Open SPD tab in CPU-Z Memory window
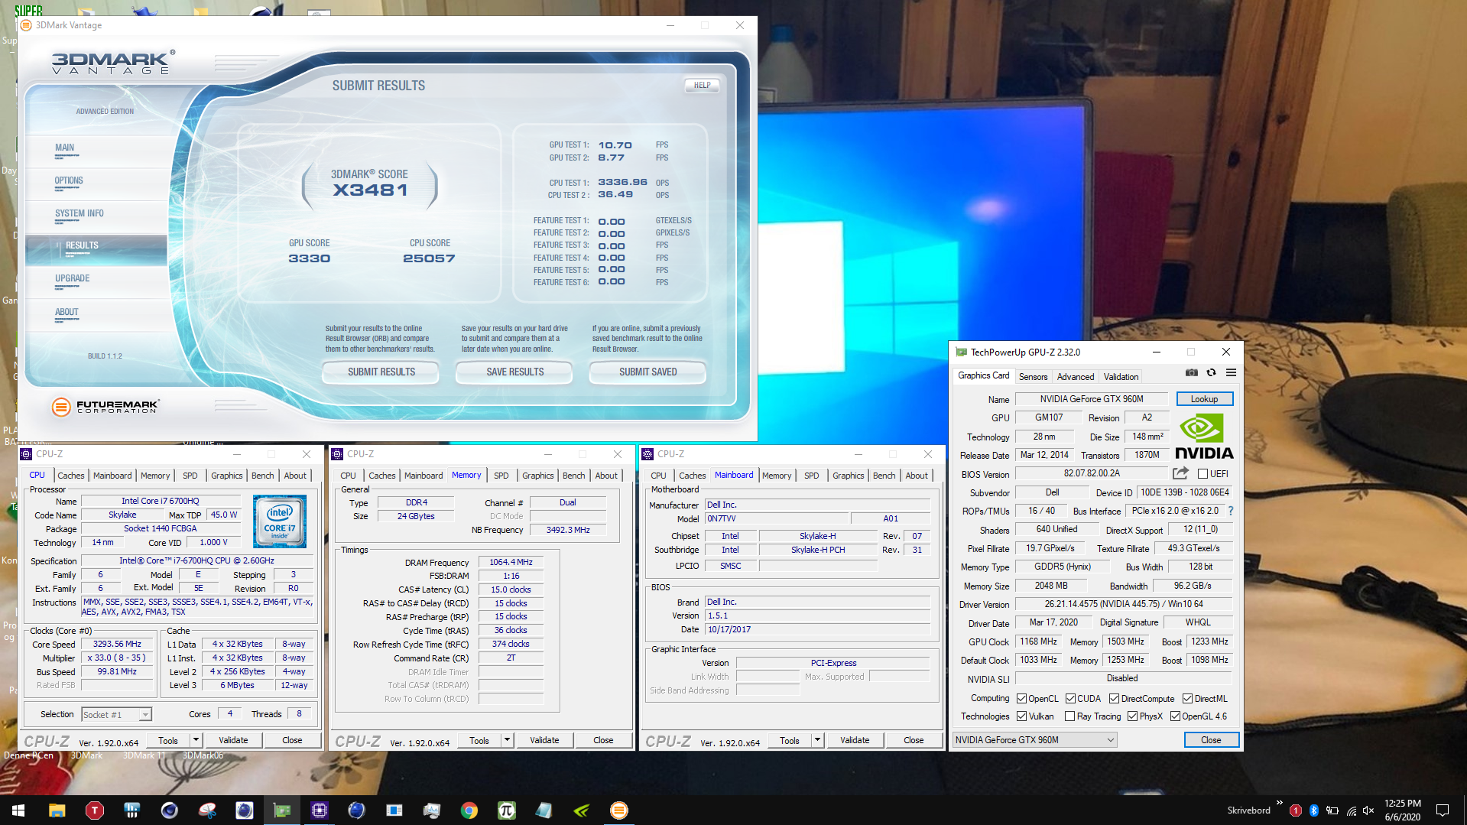 tap(501, 476)
